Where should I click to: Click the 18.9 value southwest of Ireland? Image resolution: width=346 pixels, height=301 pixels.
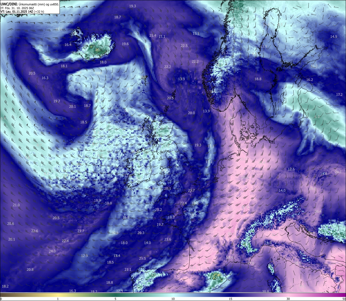pos(97,200)
